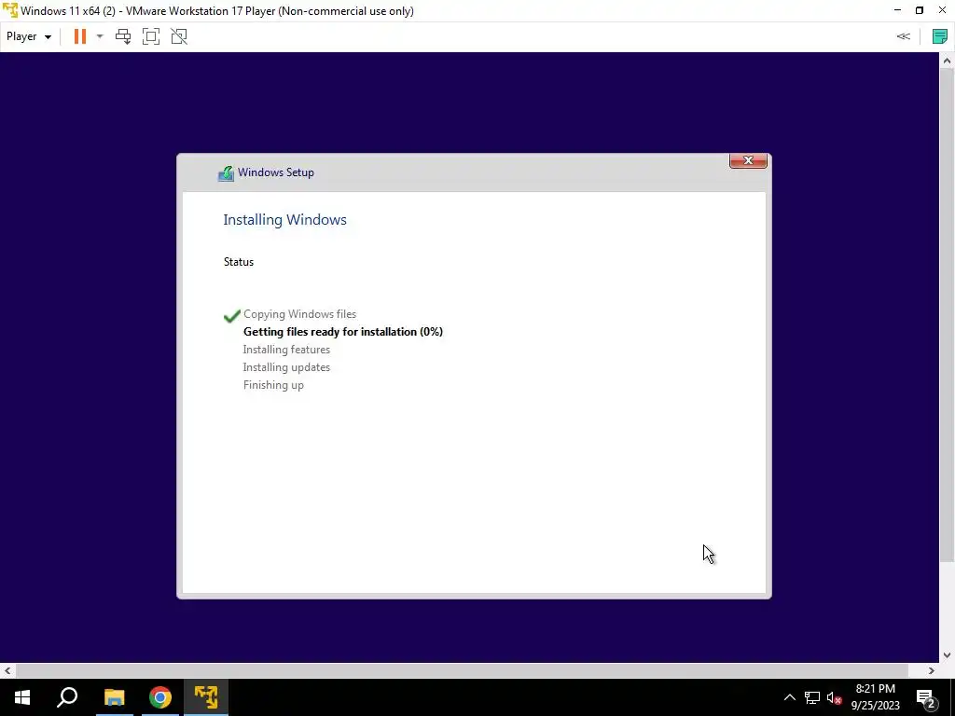Open Google Chrome from the taskbar

click(160, 697)
